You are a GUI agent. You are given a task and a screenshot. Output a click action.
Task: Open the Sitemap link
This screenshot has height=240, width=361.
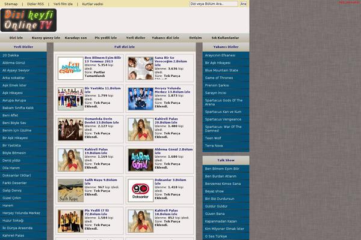pyautogui.click(x=11, y=4)
